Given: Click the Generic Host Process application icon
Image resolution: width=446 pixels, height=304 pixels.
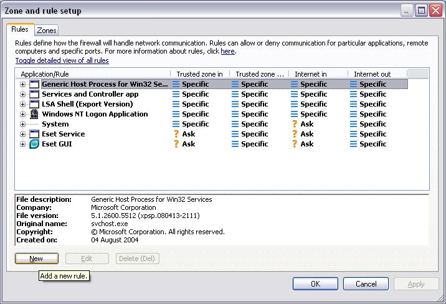Looking at the screenshot, I should [34, 84].
